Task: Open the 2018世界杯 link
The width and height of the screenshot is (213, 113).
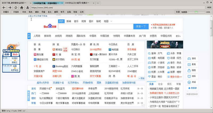Action: click(x=96, y=50)
